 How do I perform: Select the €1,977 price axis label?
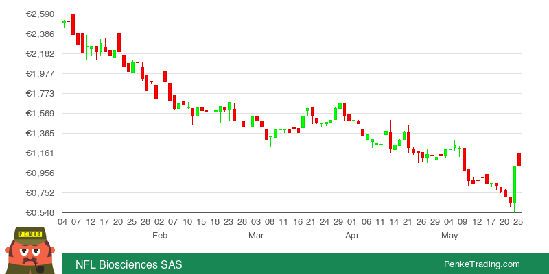(40, 74)
